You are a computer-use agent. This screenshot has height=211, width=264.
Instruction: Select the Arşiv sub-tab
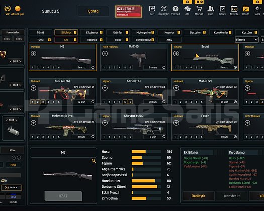169,40
